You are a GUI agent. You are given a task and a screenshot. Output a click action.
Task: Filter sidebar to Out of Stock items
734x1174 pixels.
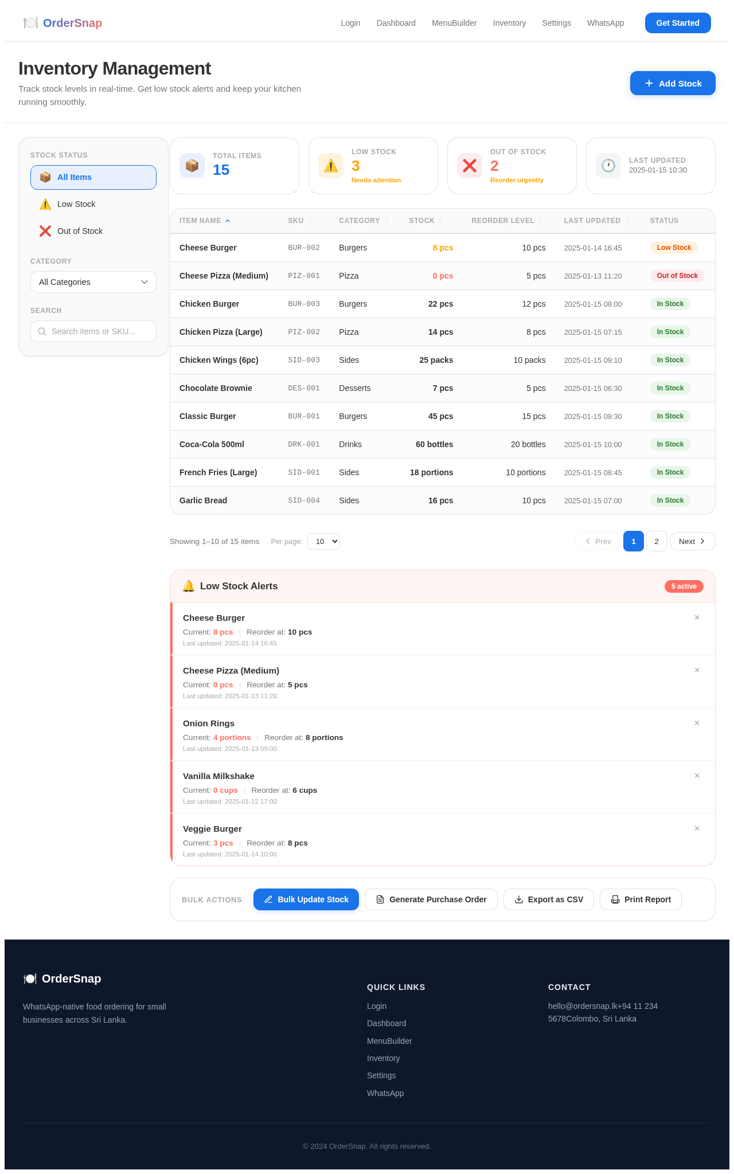93,231
